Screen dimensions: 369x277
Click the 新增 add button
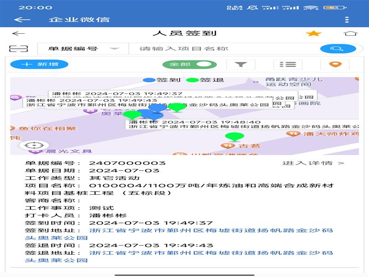click(39, 65)
